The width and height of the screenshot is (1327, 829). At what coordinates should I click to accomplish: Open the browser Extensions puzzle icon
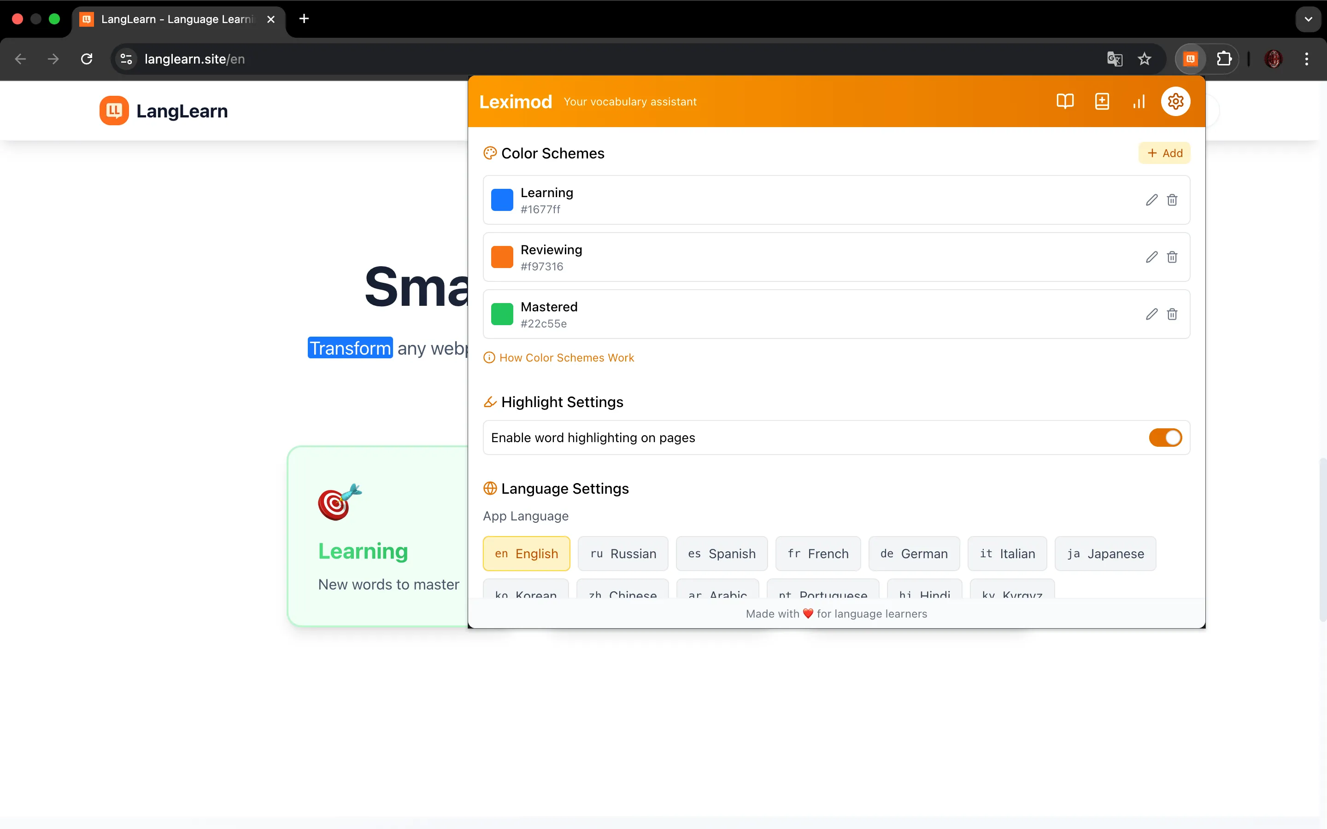(1224, 59)
